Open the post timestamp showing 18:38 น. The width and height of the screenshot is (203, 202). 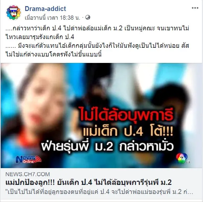point(53,18)
